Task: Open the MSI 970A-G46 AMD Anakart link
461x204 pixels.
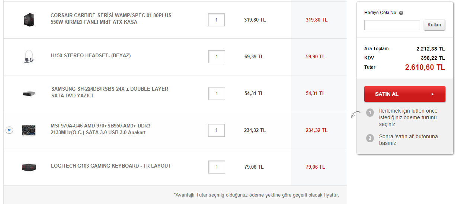Action: (100, 129)
